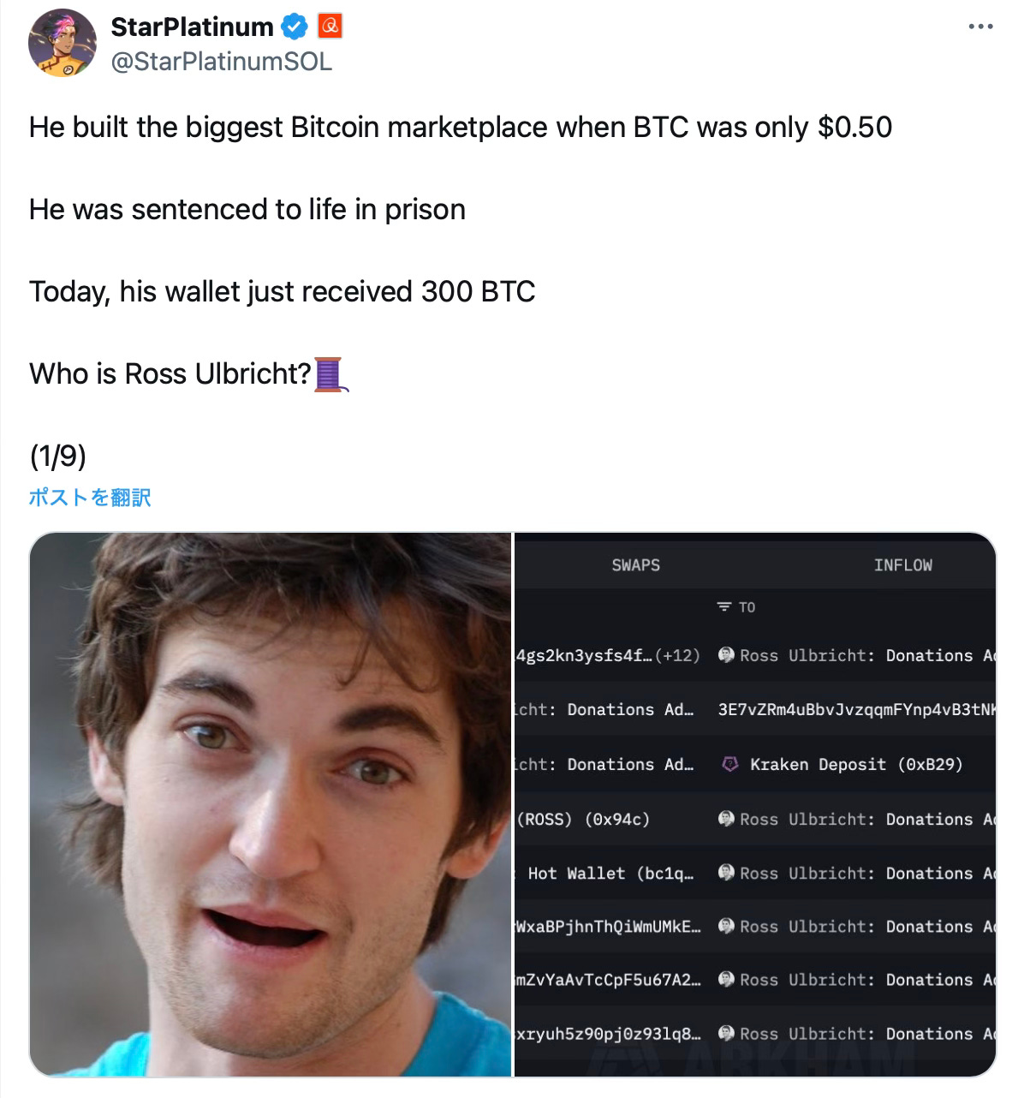Switch to the SWAPS tab
This screenshot has width=1024, height=1098.
635,565
